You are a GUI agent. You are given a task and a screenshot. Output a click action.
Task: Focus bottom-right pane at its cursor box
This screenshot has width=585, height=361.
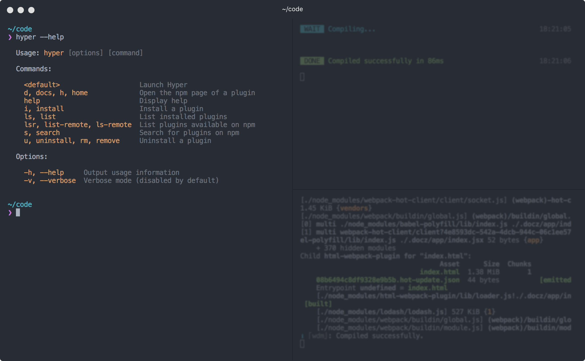302,344
